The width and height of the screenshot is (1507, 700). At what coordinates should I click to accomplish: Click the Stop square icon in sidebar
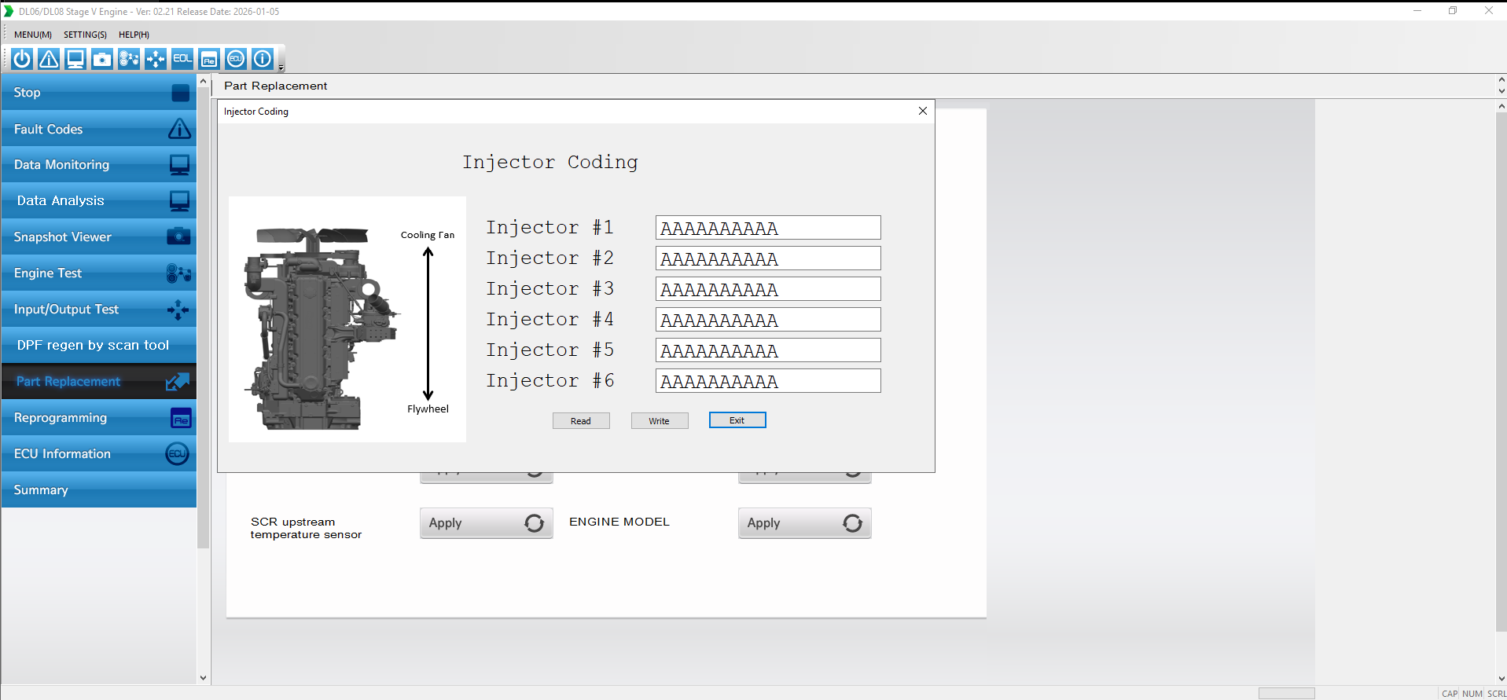pos(180,93)
